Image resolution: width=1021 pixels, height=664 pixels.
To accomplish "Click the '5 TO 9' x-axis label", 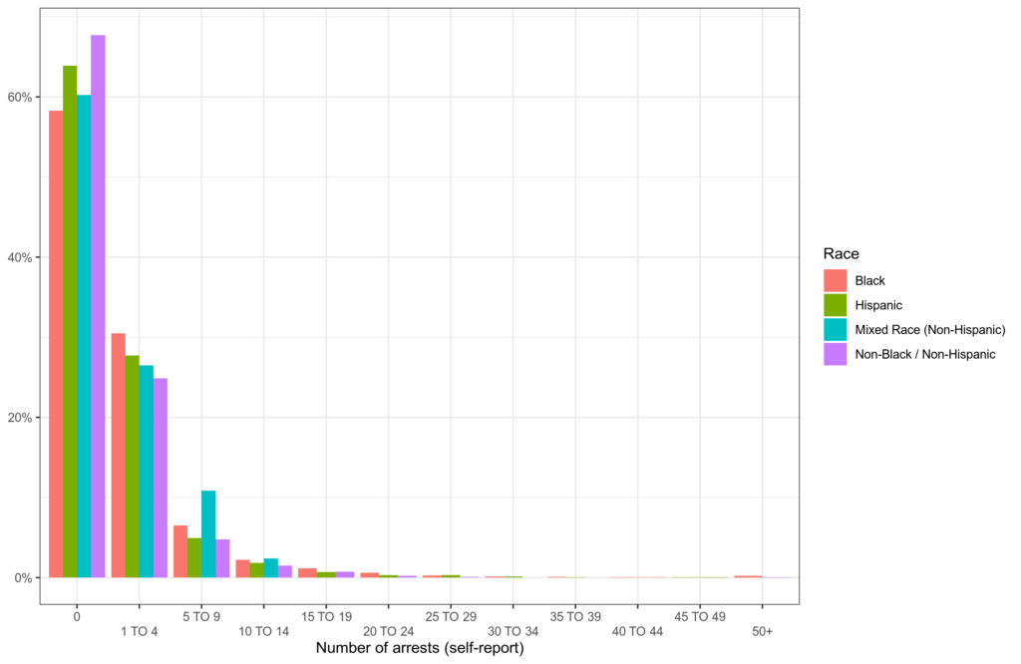I will coord(201,617).
